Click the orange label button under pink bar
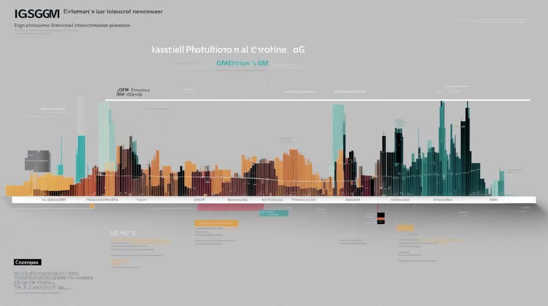 pyautogui.click(x=216, y=223)
